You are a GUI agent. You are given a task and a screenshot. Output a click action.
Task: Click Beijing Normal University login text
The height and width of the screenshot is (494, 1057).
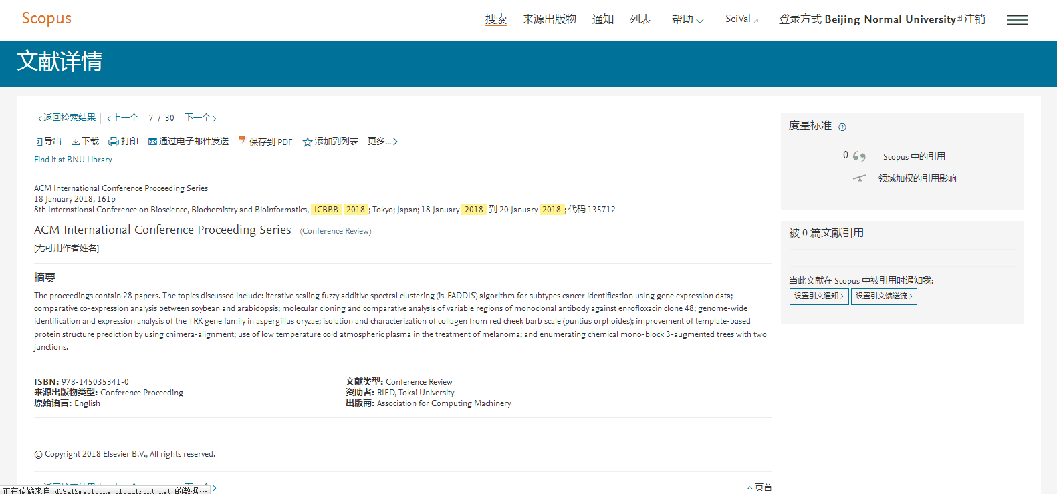890,19
